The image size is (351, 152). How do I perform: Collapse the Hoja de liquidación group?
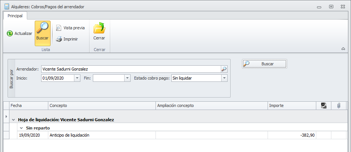(x=13, y=120)
